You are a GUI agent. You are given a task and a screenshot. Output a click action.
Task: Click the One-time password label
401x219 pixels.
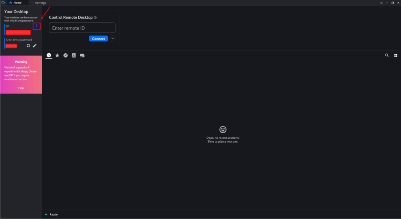click(x=19, y=40)
